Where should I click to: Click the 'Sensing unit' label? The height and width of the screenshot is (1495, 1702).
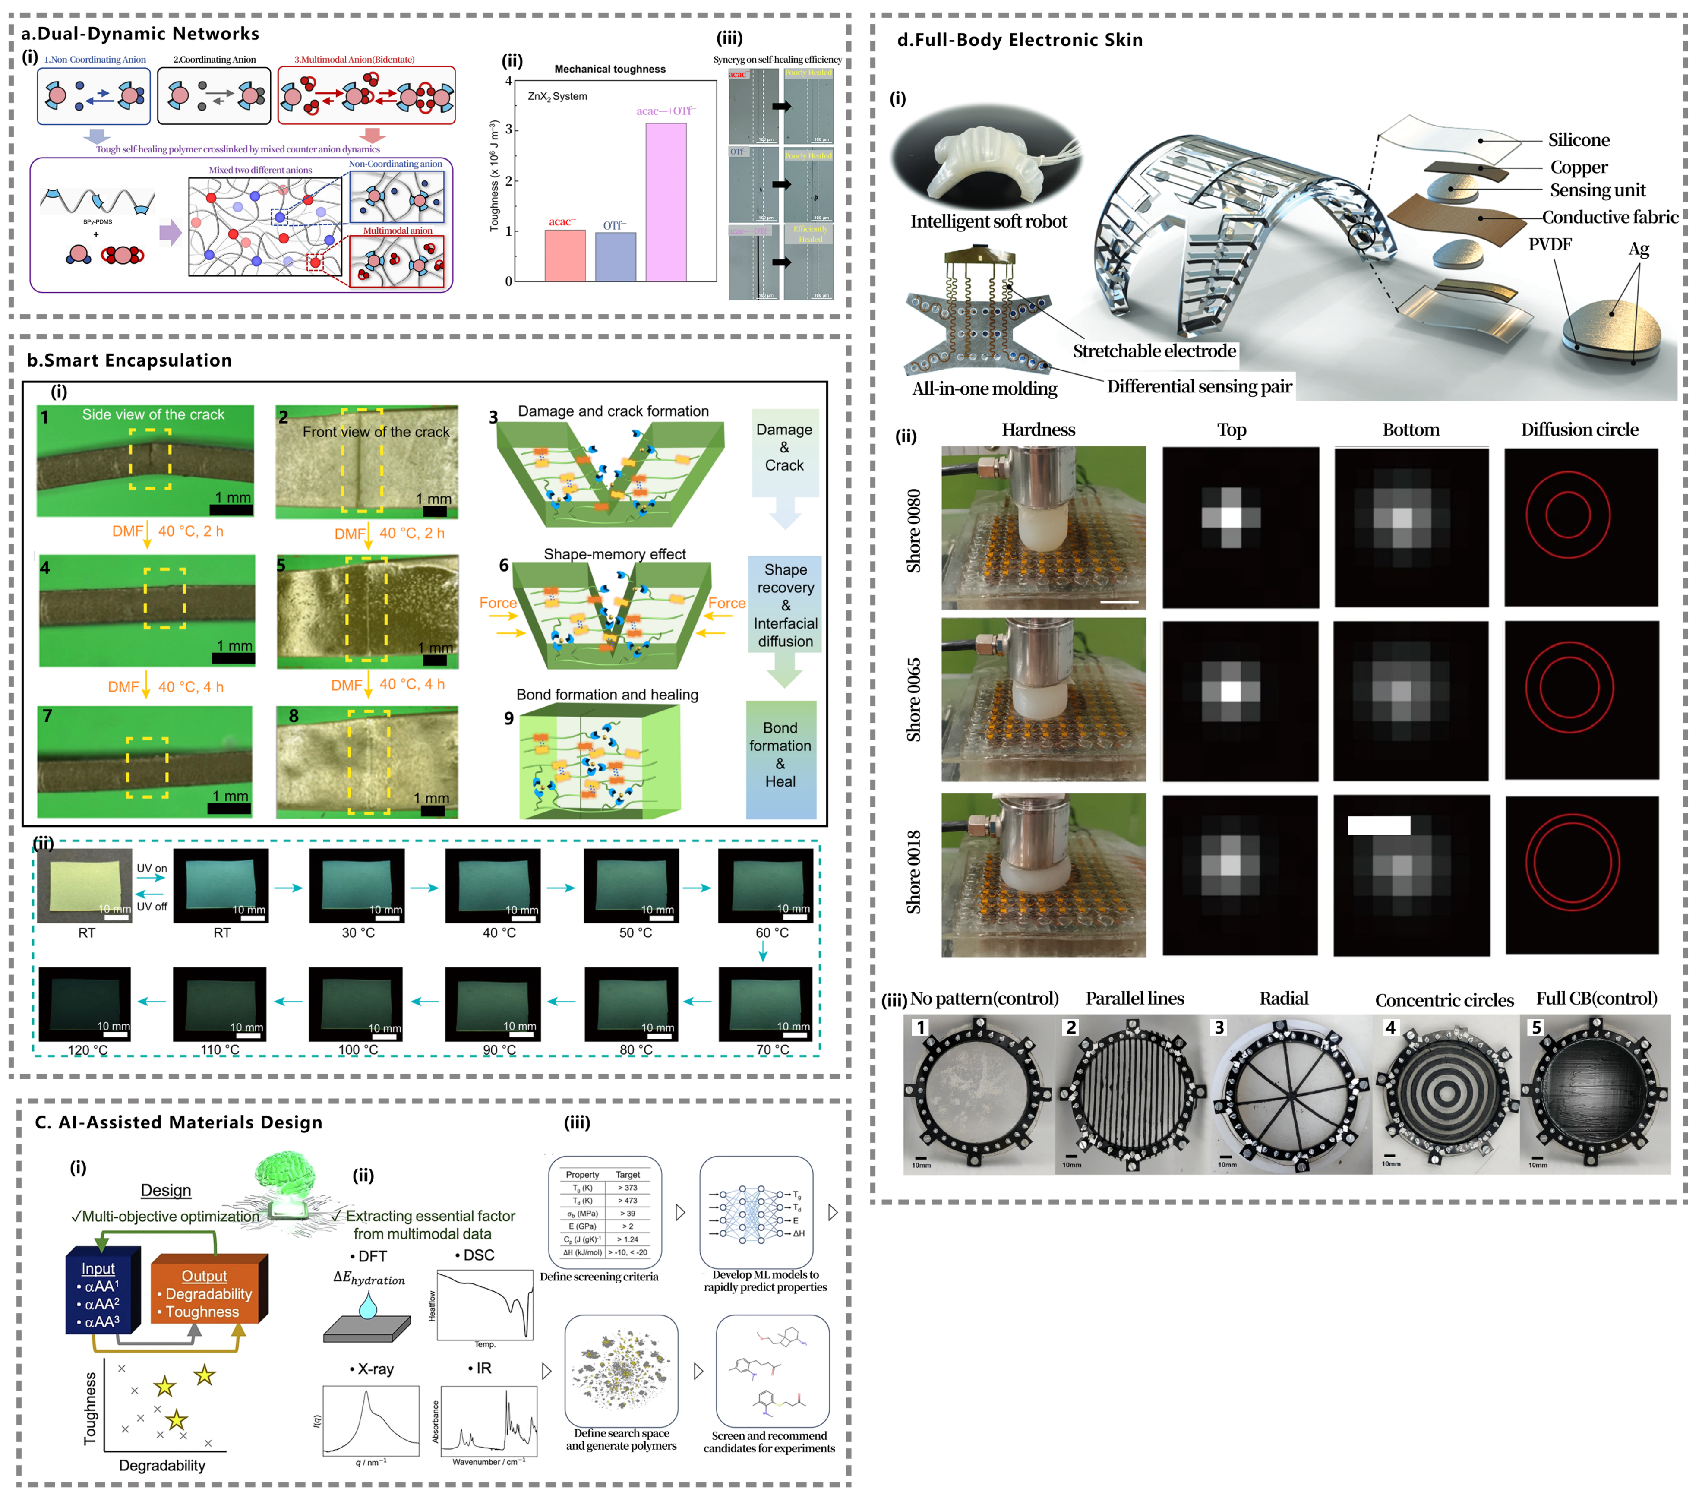coord(1598,190)
